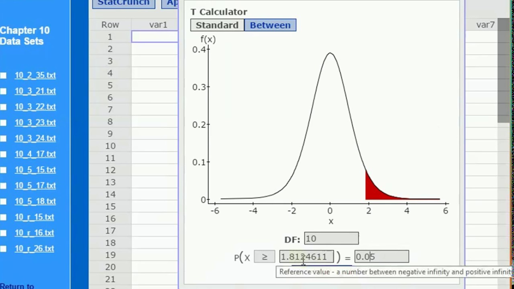Click the Chapter 10 Data Sets heading
The image size is (514, 289).
pyautogui.click(x=25, y=36)
